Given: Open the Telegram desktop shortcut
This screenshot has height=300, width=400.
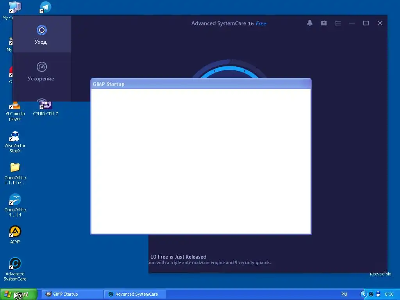Looking at the screenshot, I should pos(45,7).
